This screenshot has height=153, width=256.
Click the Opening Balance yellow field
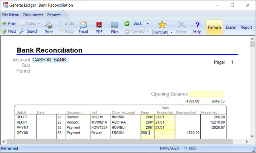(207, 94)
